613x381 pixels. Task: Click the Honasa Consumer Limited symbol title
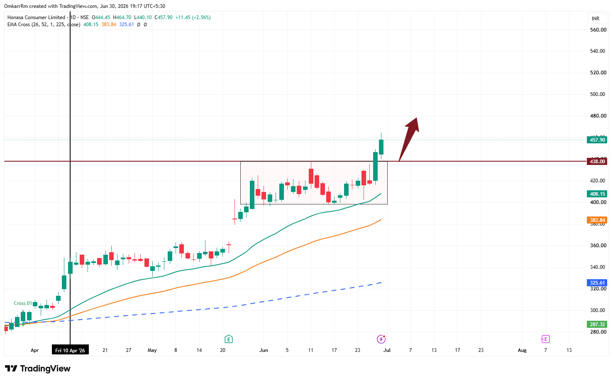tap(36, 17)
